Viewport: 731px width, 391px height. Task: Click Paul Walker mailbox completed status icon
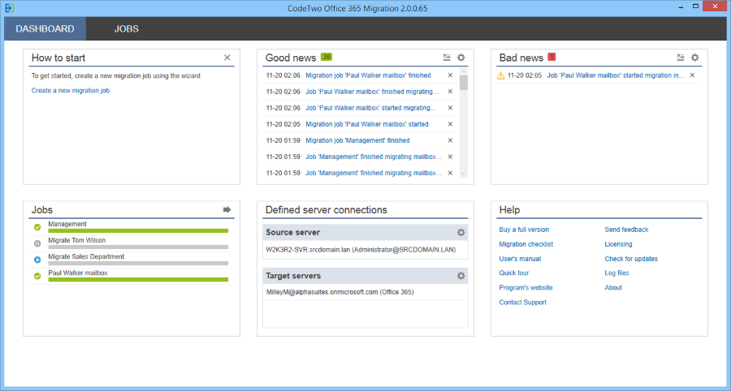point(37,276)
